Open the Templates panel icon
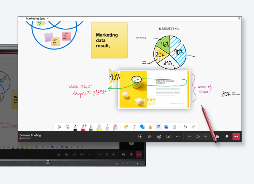The image size is (254, 184). 158,127
